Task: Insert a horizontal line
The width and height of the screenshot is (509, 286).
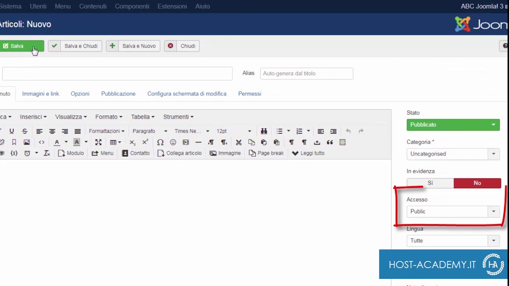Action: [198, 142]
